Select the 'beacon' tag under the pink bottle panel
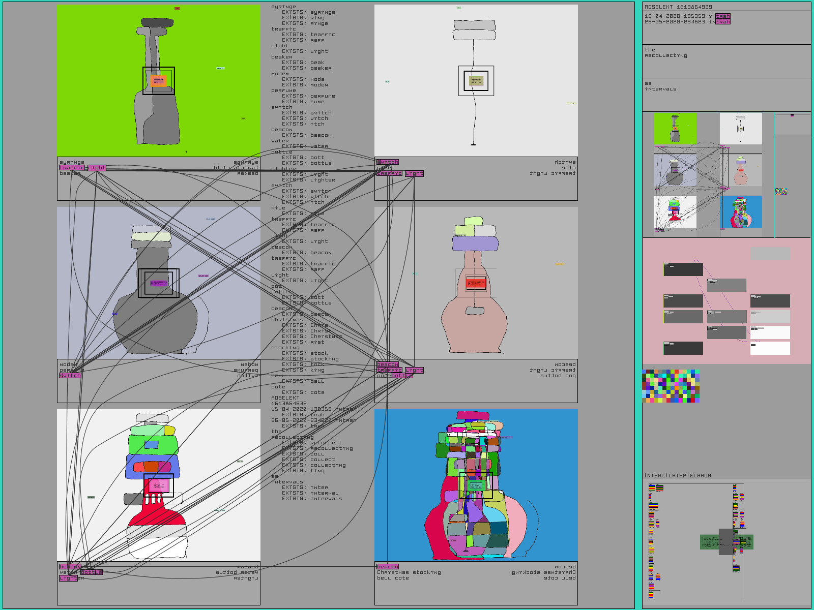Screen dimensions: 814x610 click(x=388, y=364)
